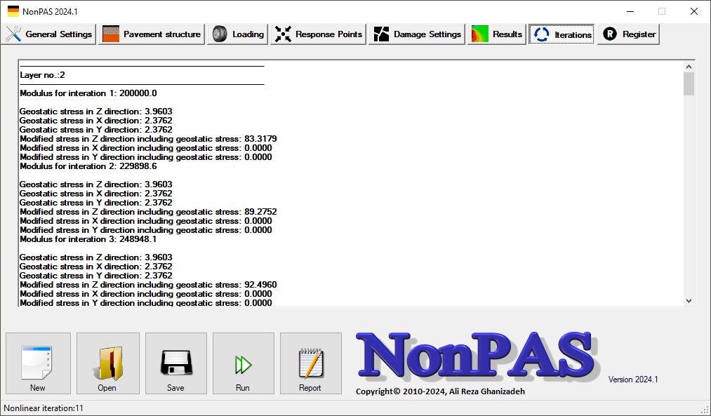Create a new project with New button
The image size is (711, 416).
click(x=38, y=363)
